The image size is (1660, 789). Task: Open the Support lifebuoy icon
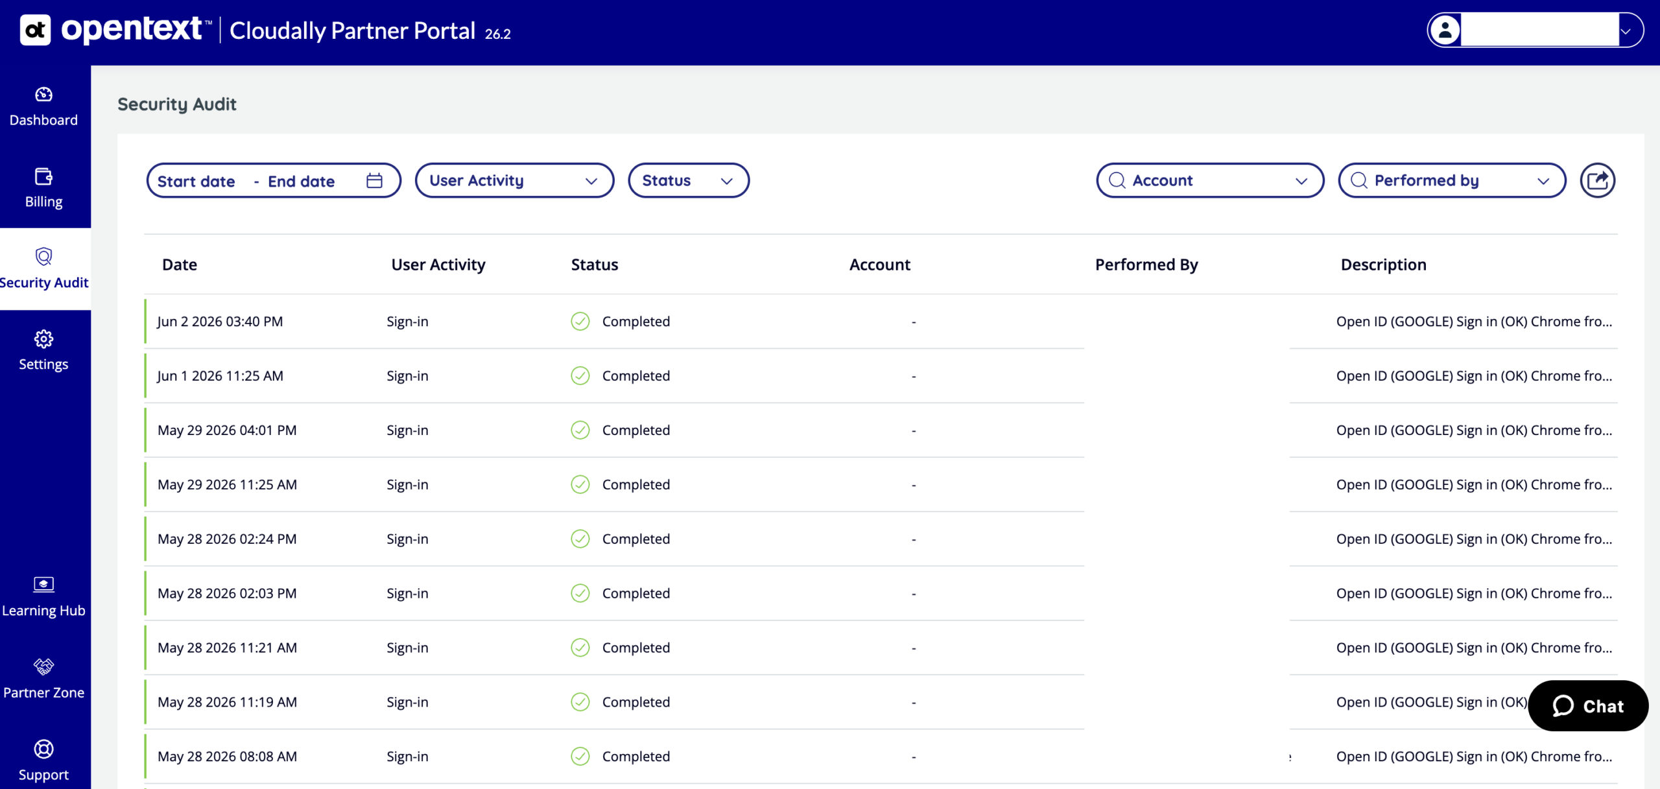tap(43, 749)
